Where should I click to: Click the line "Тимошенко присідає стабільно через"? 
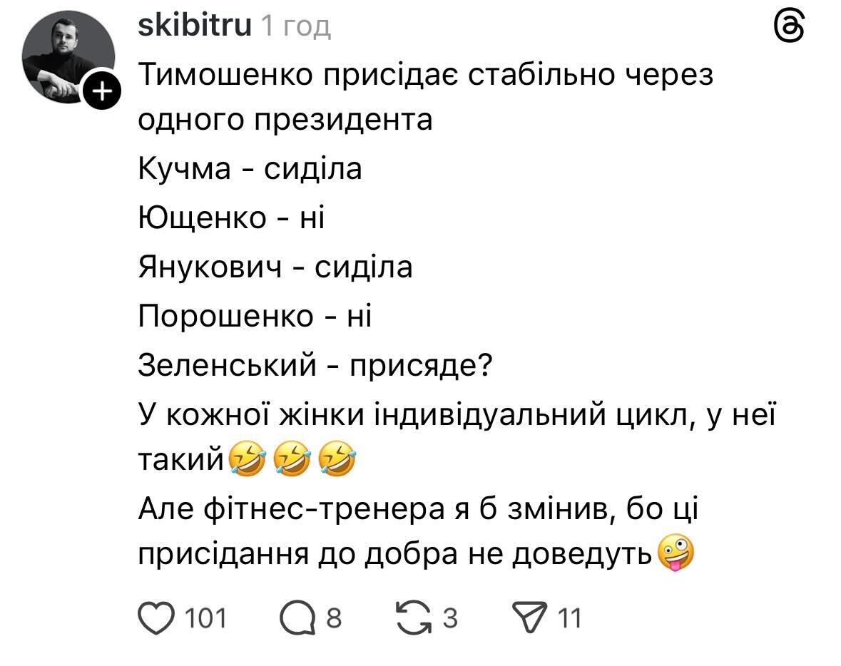pos(425,74)
